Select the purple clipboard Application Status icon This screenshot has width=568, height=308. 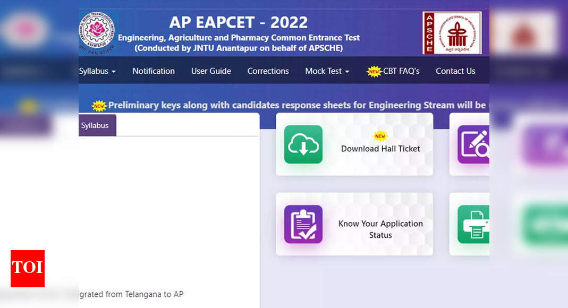point(303,224)
